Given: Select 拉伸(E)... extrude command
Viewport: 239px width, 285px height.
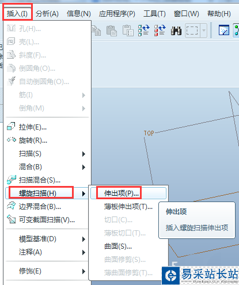Looking at the screenshot, I should (x=47, y=127).
